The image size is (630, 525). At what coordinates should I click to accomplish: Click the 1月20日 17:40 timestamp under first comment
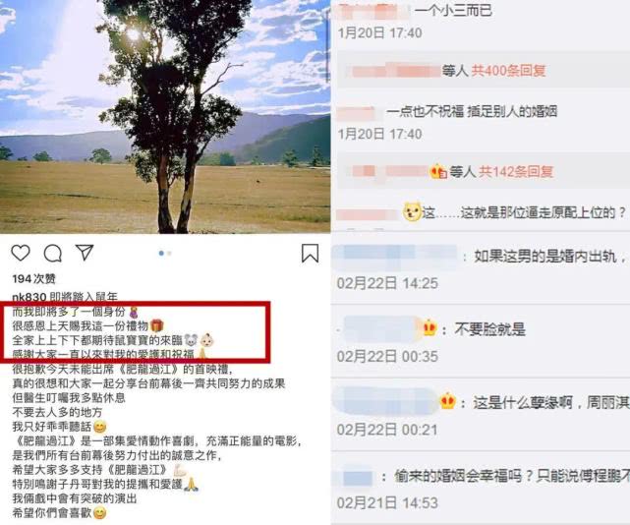pos(379,32)
